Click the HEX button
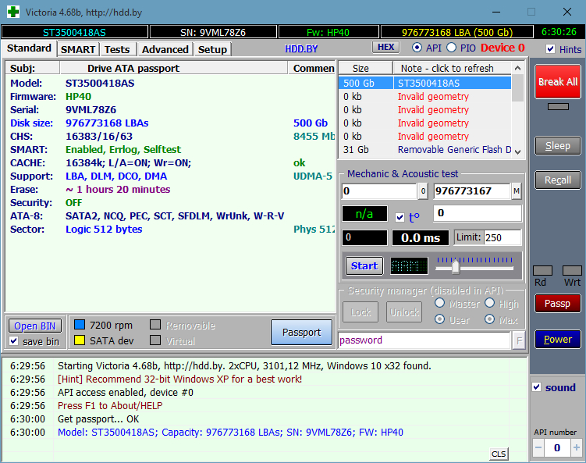Image resolution: width=586 pixels, height=463 pixels. click(x=385, y=47)
